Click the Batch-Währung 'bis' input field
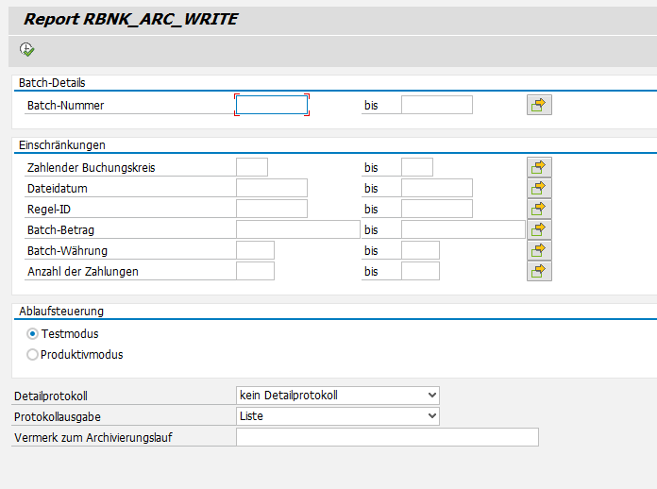 pyautogui.click(x=420, y=251)
